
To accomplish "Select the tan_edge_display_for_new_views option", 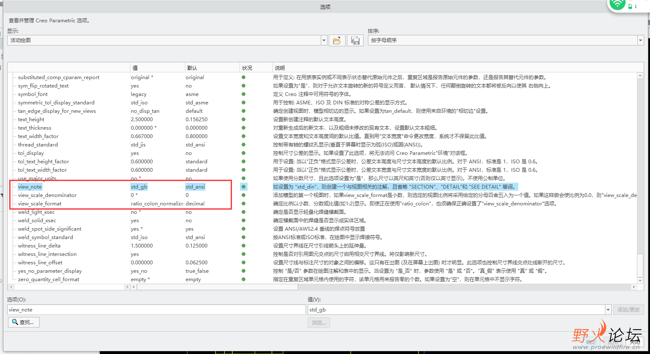I will pos(57,111).
